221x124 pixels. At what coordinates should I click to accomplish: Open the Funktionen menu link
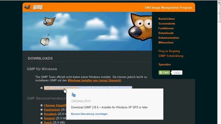pos(166,28)
